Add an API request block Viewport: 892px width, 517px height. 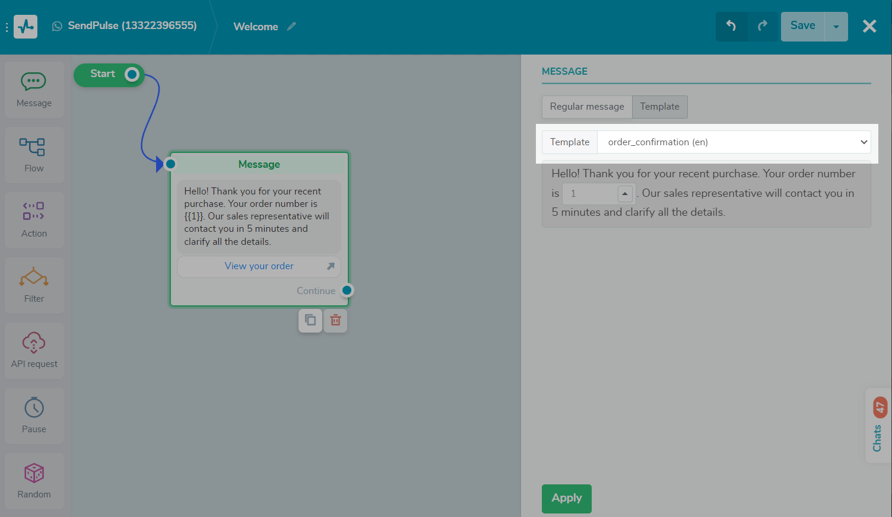(x=34, y=350)
